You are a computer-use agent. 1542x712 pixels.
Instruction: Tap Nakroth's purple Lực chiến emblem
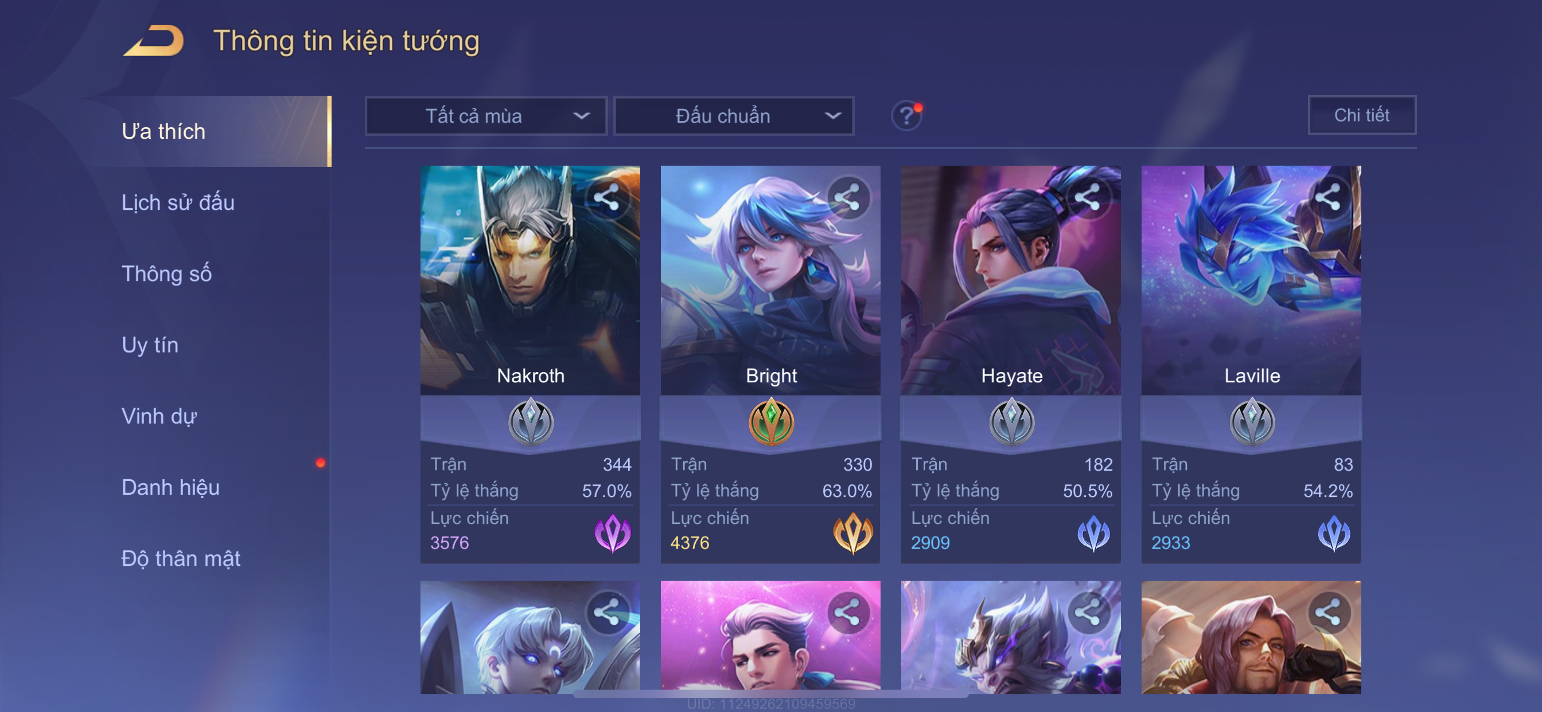612,533
